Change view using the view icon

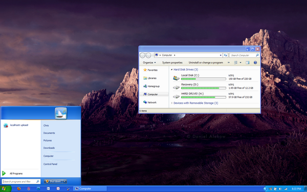(x=236, y=62)
